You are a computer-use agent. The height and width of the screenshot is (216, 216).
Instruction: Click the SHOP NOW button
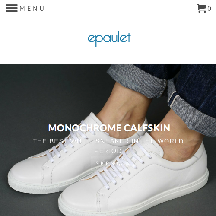pos(109,163)
